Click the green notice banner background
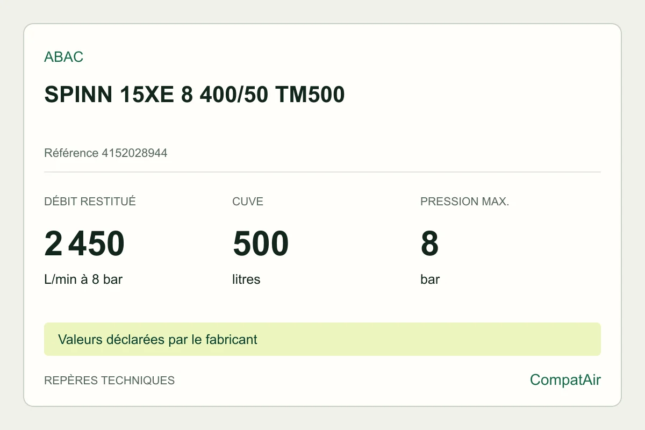The image size is (645, 430). [x=430, y=339]
